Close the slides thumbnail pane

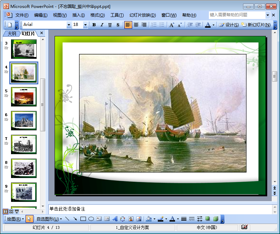click(x=42, y=33)
